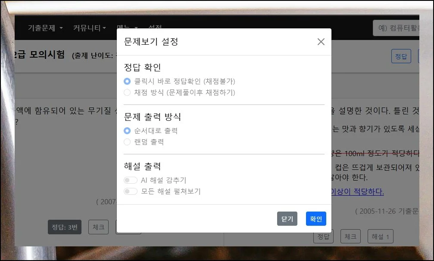
Task: Select 클릭시 바로 정답확인 radio option
Action: pyautogui.click(x=127, y=81)
